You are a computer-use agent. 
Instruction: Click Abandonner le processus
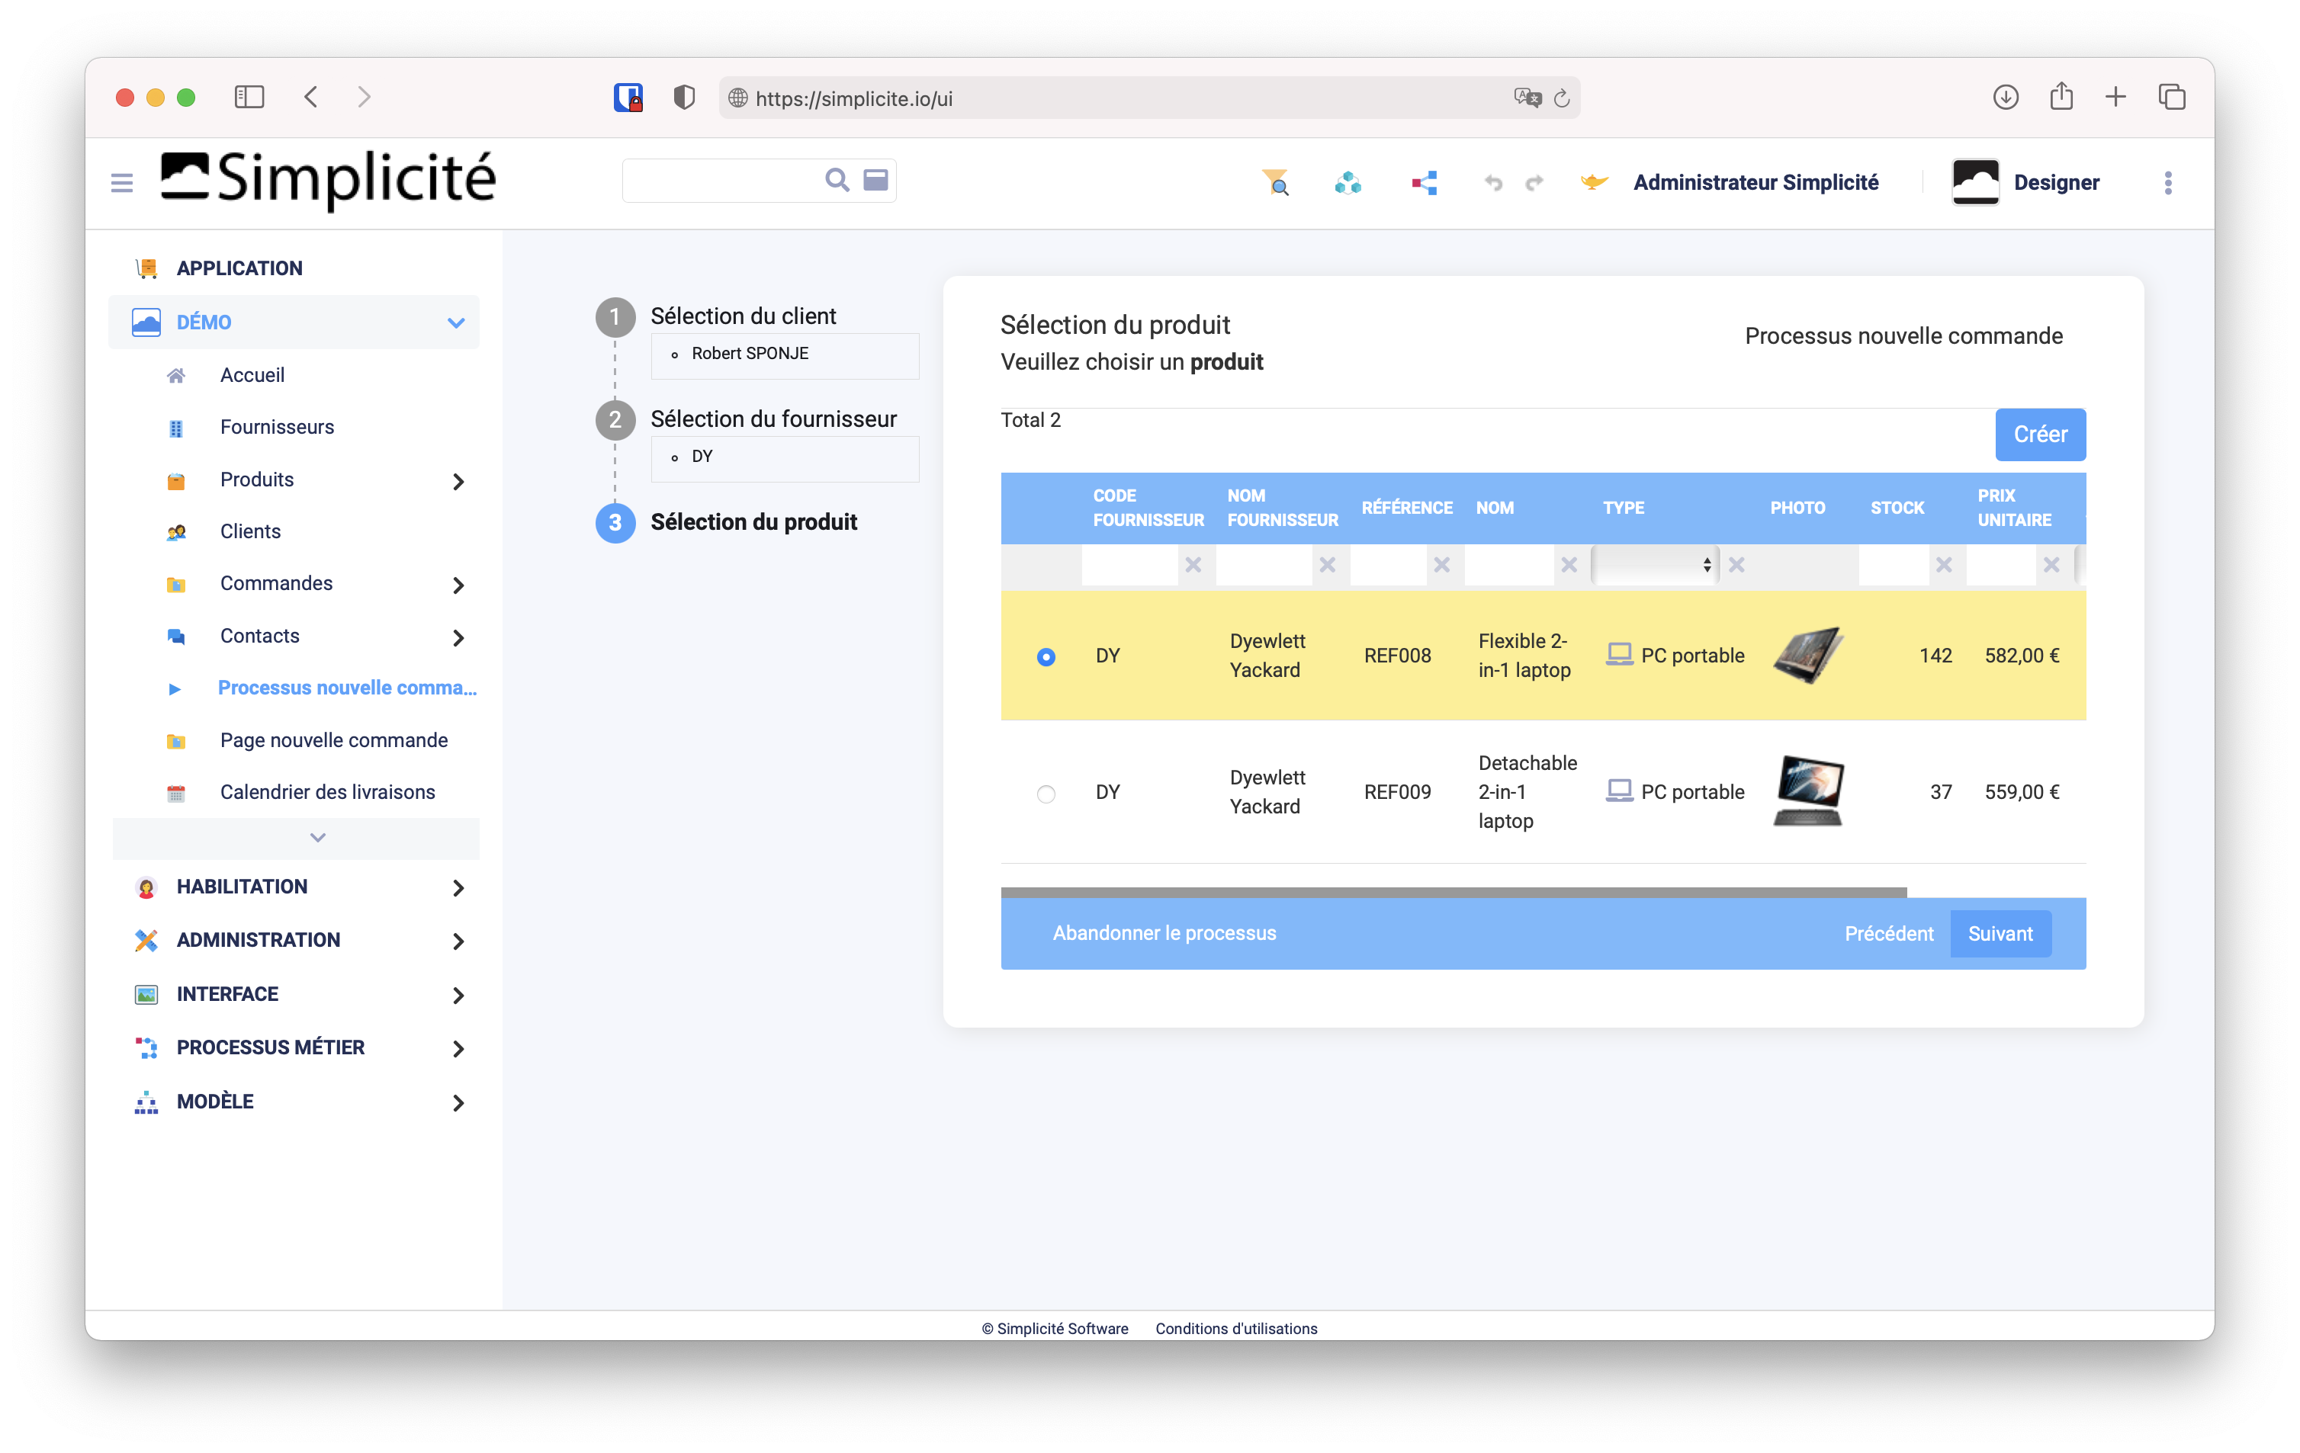[x=1164, y=932]
